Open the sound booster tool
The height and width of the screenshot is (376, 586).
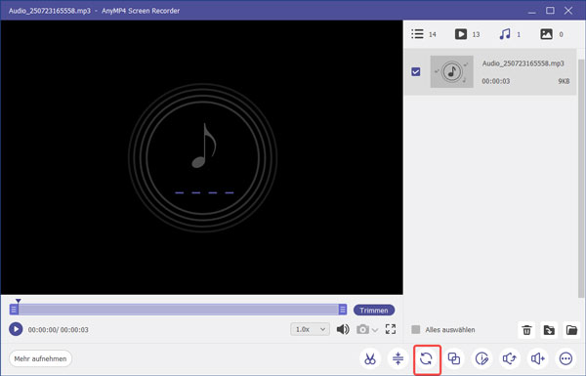coord(538,358)
